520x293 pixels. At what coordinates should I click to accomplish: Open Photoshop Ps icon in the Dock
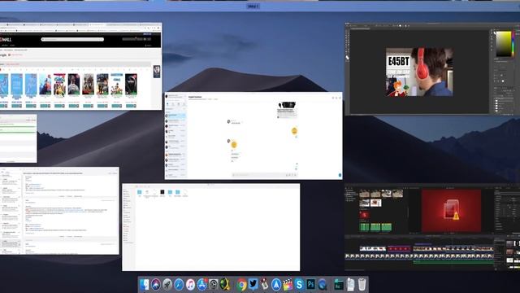tap(310, 285)
